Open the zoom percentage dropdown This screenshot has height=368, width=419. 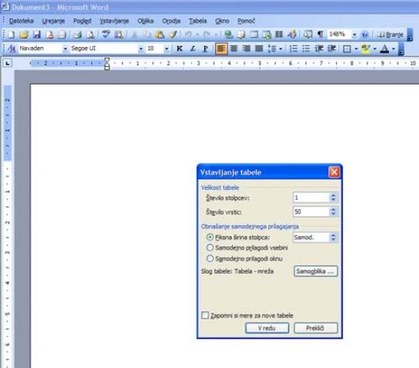click(354, 35)
